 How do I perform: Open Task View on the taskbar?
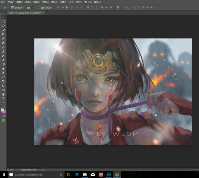click(68, 175)
